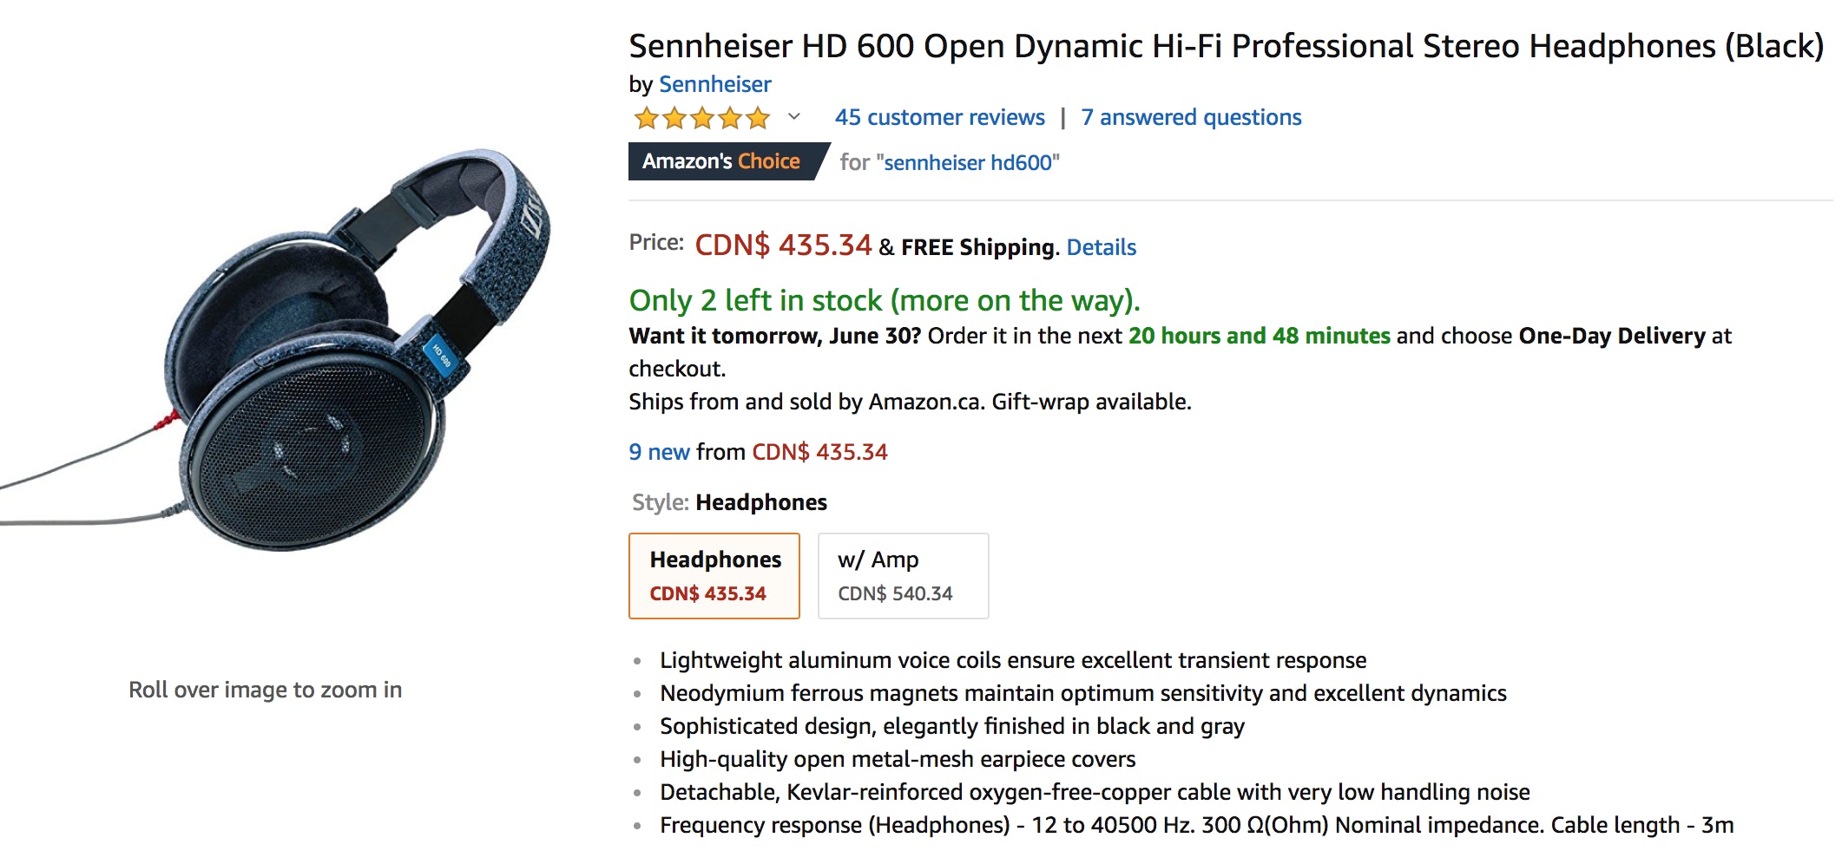Click the FREE Shipping text
The width and height of the screenshot is (1842, 864).
(x=977, y=248)
